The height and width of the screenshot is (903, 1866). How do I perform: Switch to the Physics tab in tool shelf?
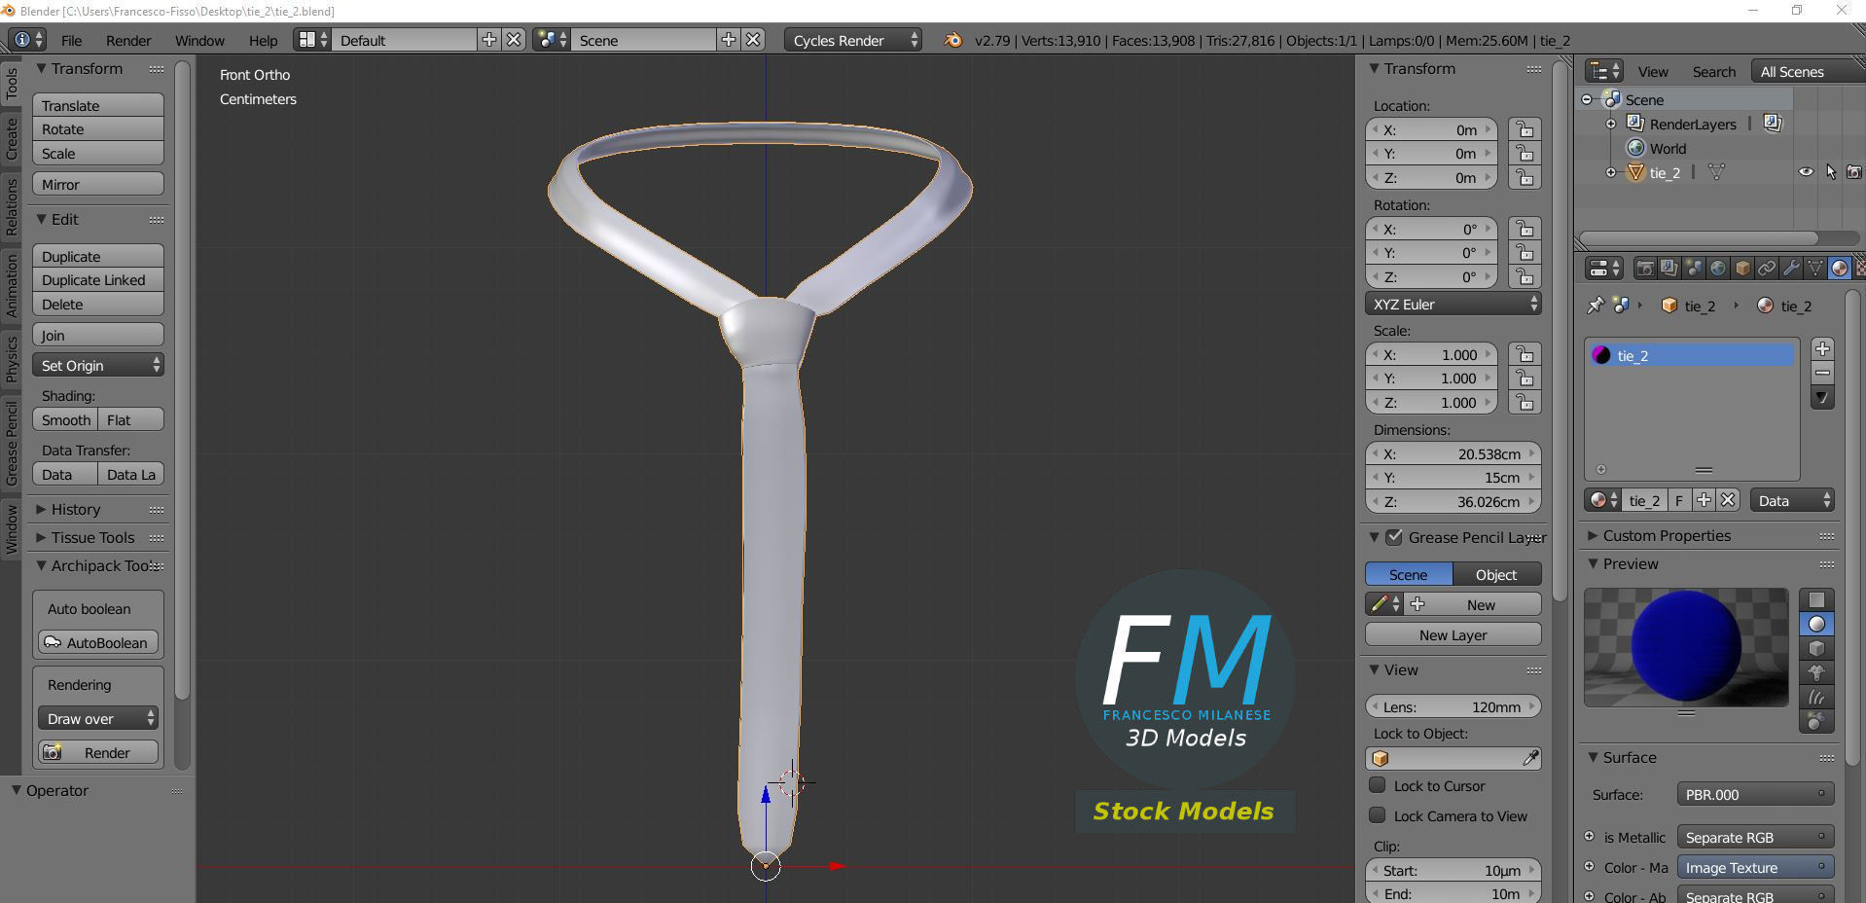(12, 359)
